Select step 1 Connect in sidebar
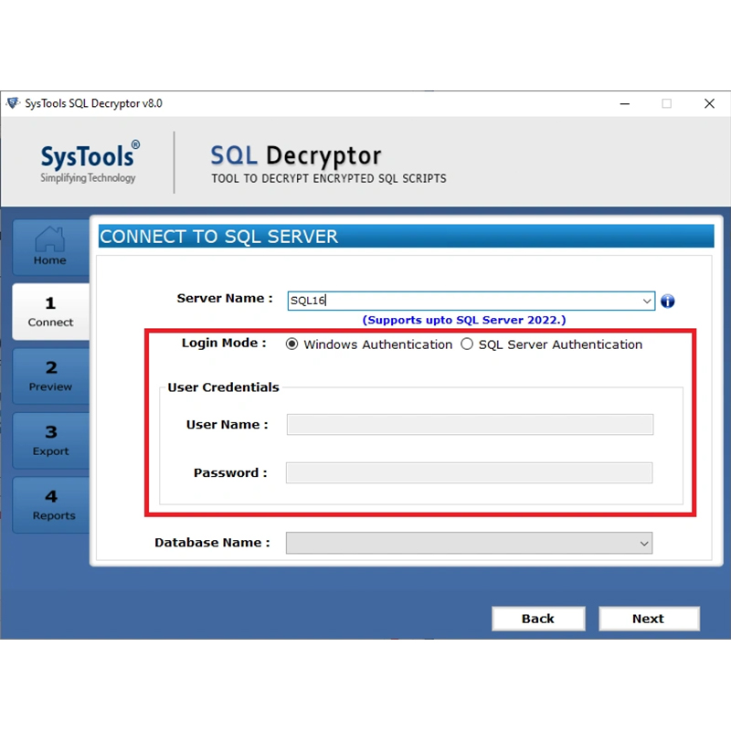 [x=50, y=312]
